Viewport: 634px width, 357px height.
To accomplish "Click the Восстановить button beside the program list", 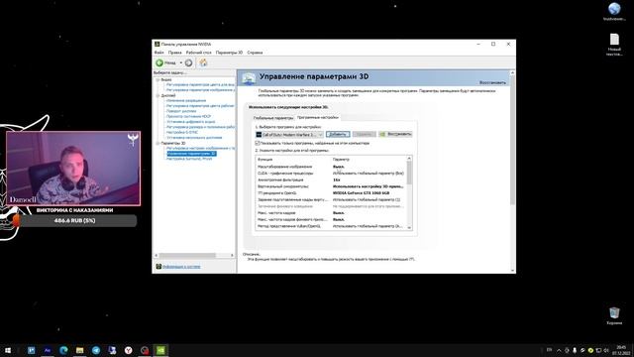I will coord(395,134).
